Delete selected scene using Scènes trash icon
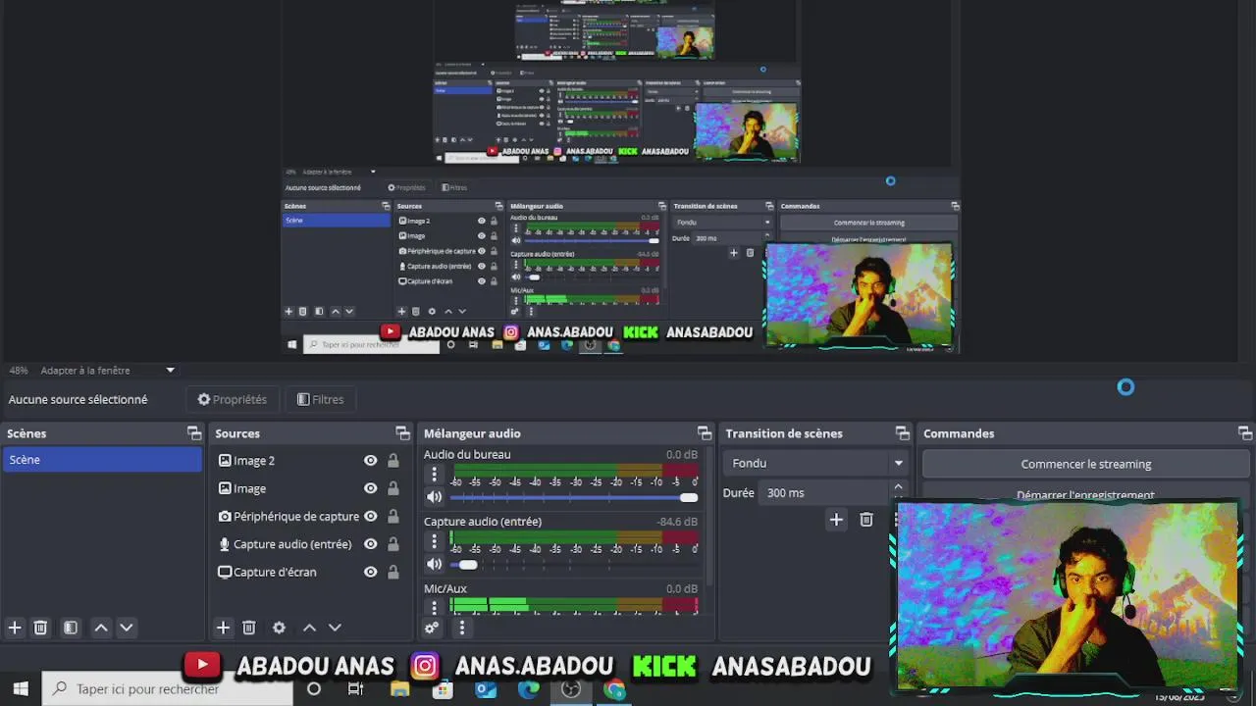The height and width of the screenshot is (706, 1256). [x=40, y=628]
